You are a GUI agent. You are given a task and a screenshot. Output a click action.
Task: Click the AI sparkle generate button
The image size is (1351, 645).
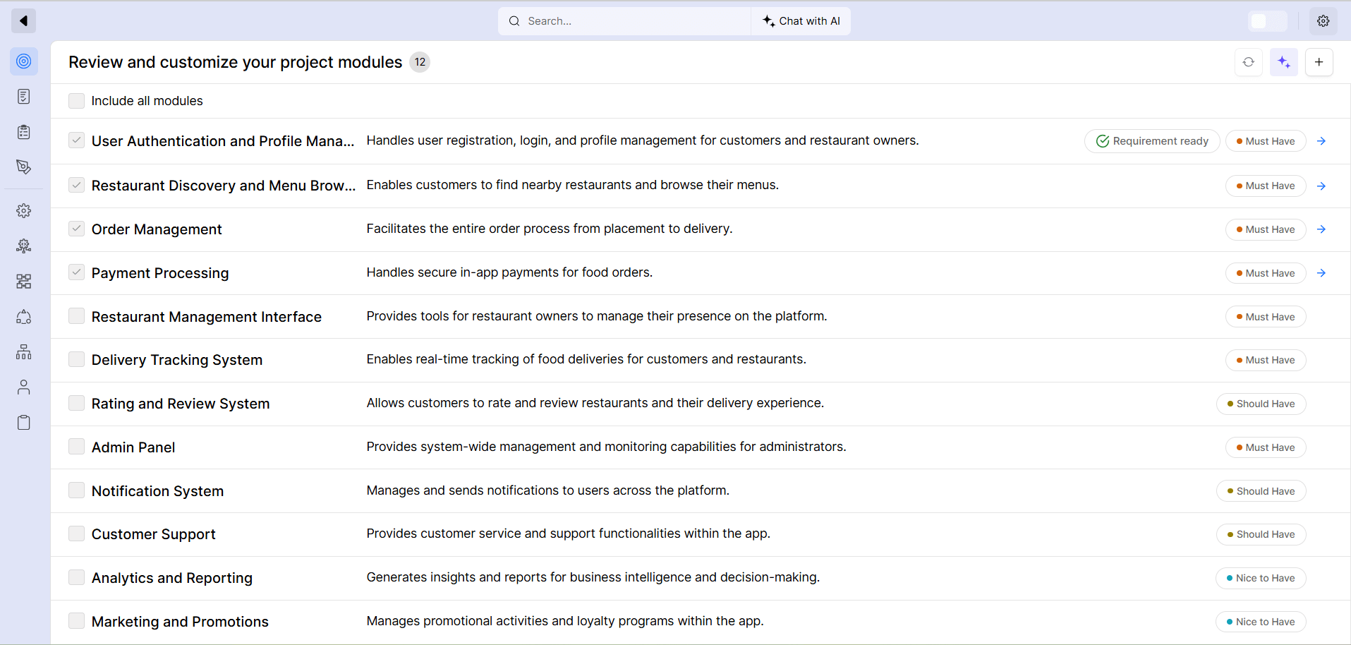[x=1284, y=62]
